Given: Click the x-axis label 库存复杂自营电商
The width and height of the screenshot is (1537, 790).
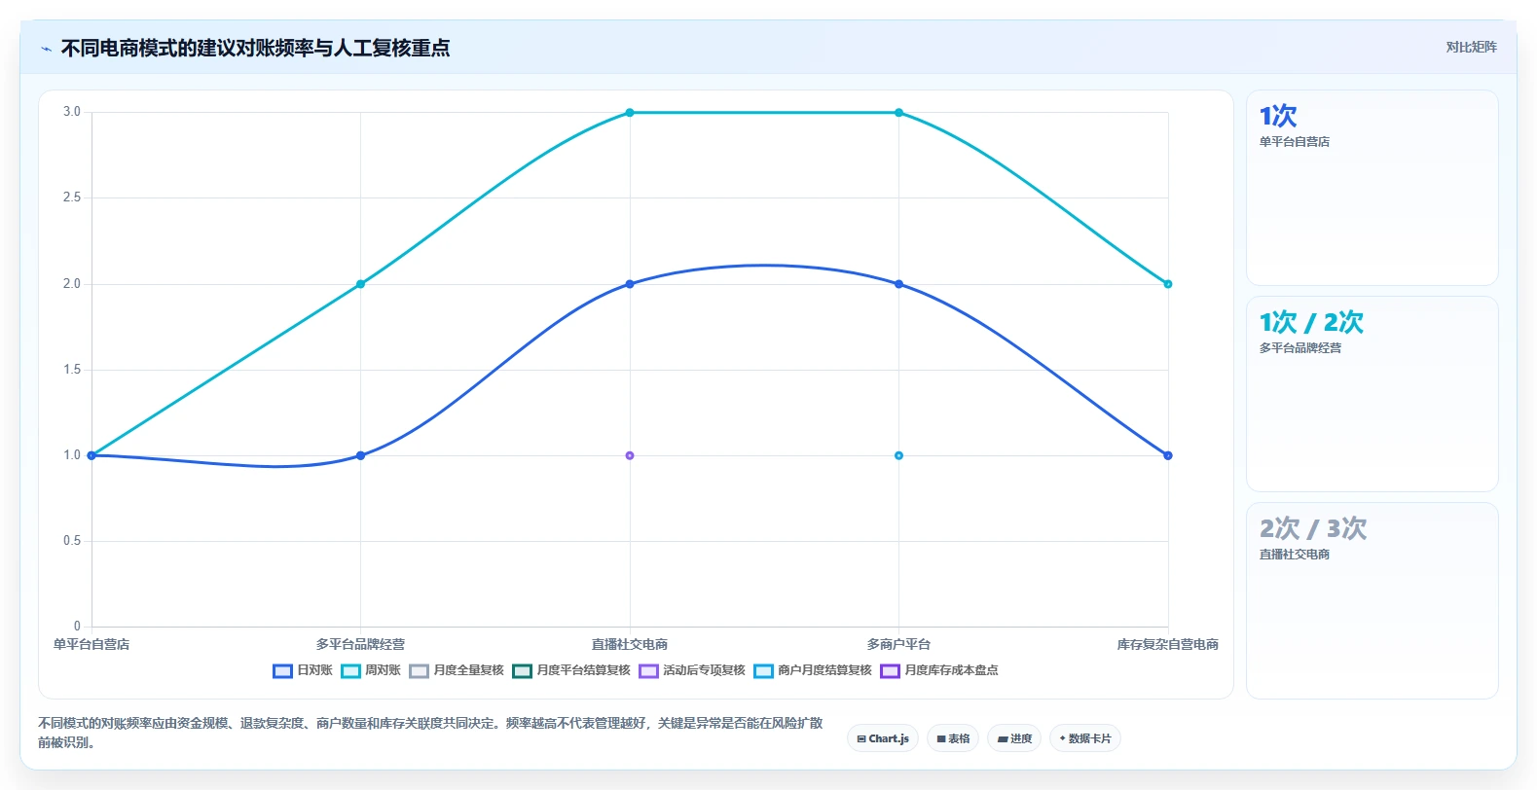Looking at the screenshot, I should pyautogui.click(x=1168, y=644).
